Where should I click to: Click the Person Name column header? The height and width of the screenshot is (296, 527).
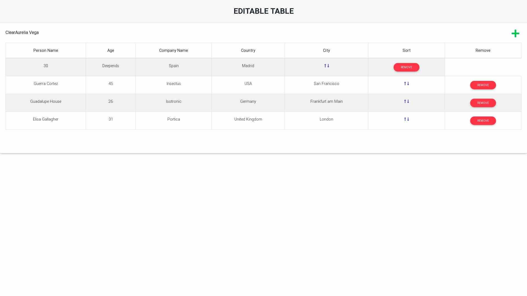tap(46, 50)
